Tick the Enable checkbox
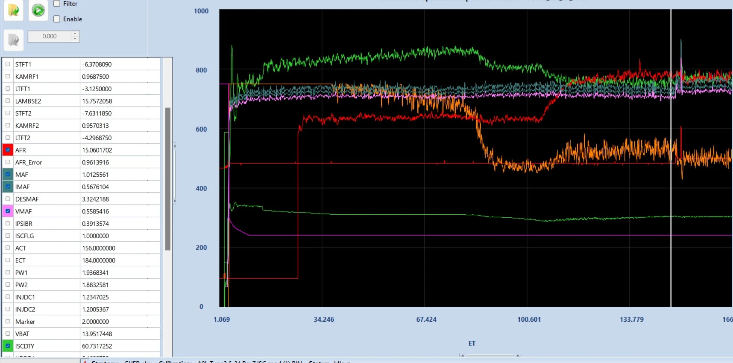733x363 pixels. pos(56,19)
